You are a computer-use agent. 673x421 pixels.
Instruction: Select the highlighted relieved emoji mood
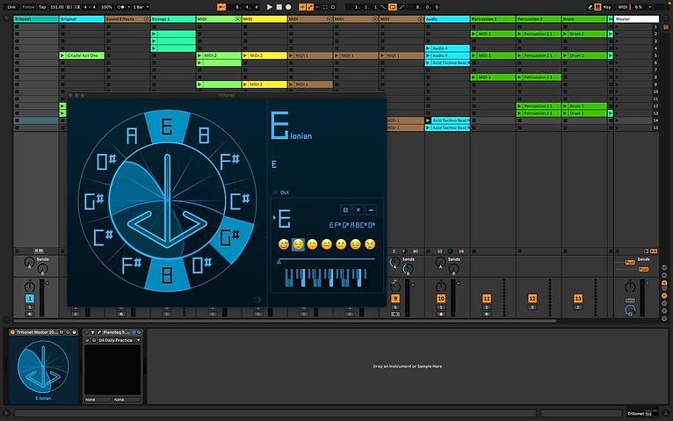[x=298, y=244]
